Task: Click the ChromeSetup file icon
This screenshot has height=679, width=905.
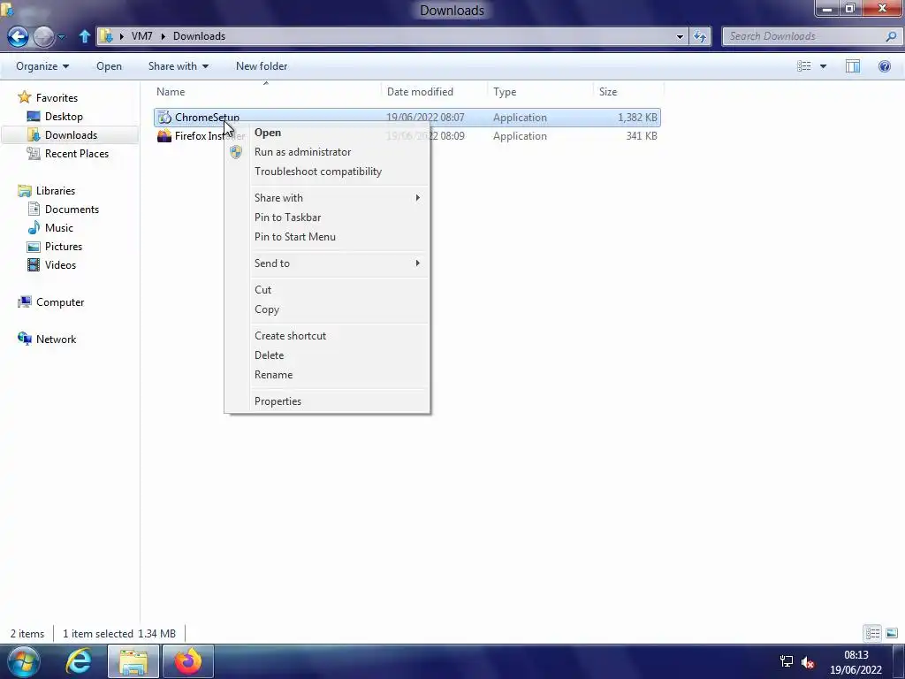Action: [x=164, y=118]
